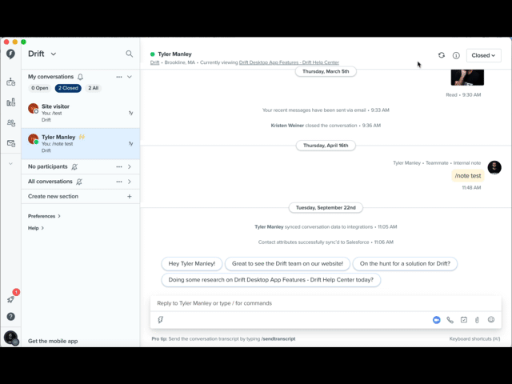Toggle the muted bell for No participants
The height and width of the screenshot is (384, 512).
click(74, 167)
